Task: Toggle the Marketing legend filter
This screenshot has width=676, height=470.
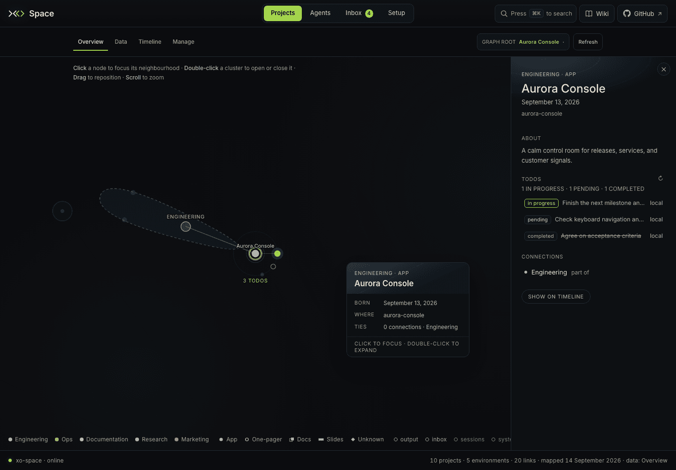Action: click(x=192, y=439)
